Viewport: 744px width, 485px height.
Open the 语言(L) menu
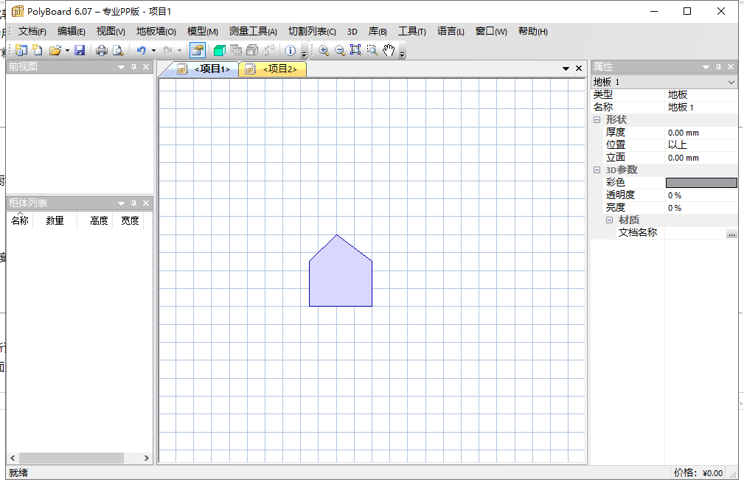tap(451, 31)
